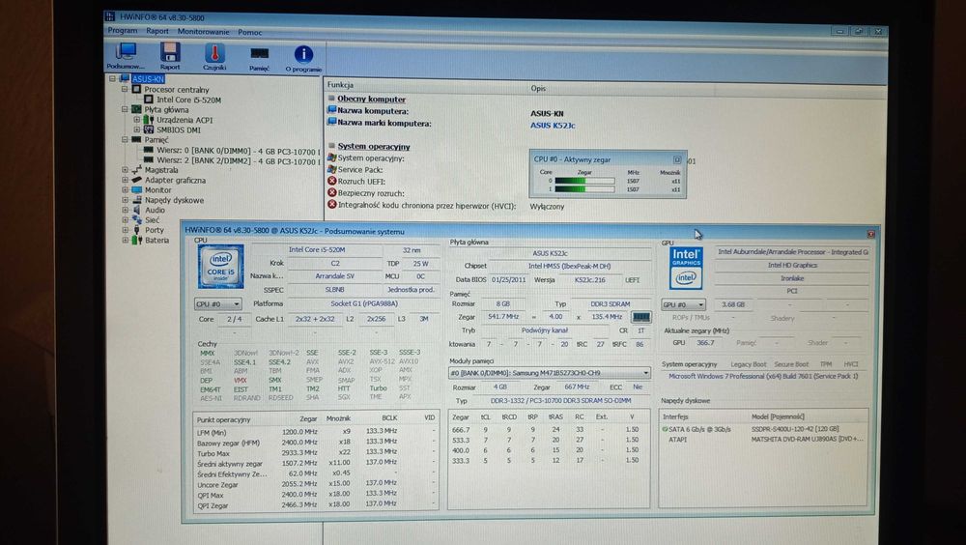The image size is (966, 545).
Task: Select the Sieć tree item
Action: point(152,219)
